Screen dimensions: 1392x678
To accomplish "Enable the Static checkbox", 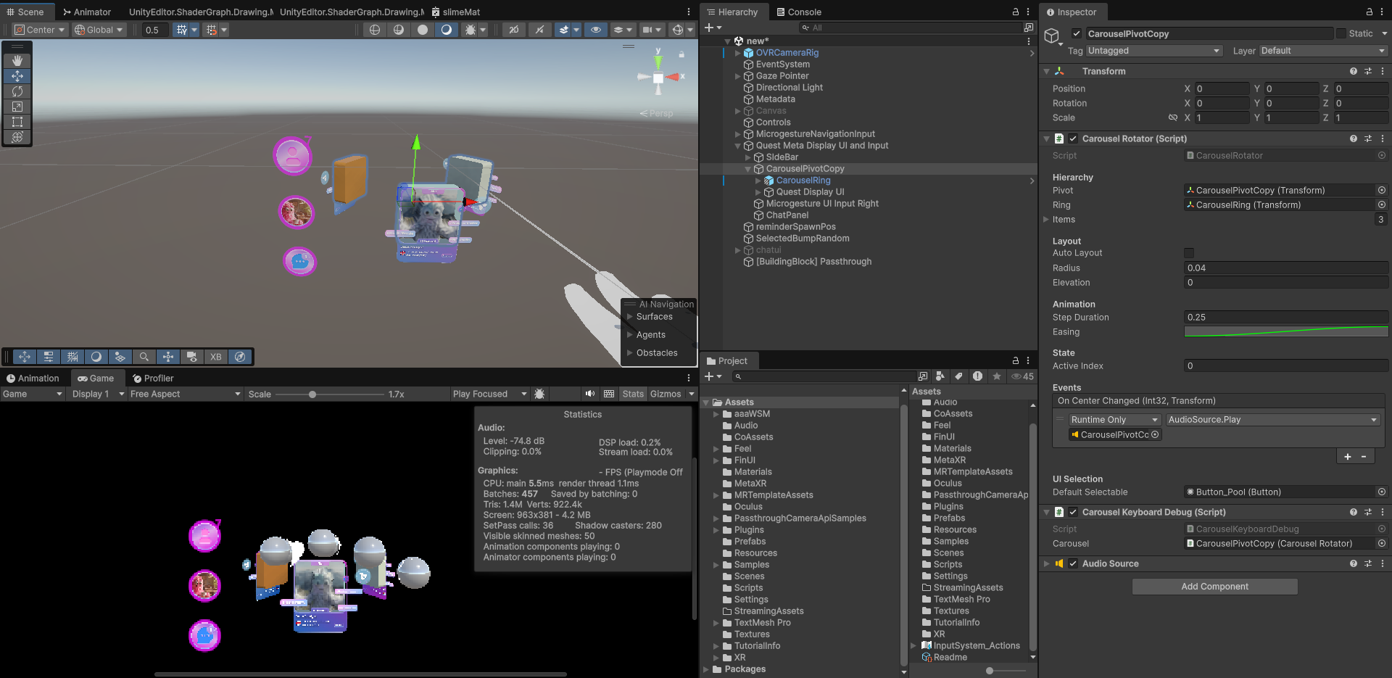I will (x=1341, y=33).
